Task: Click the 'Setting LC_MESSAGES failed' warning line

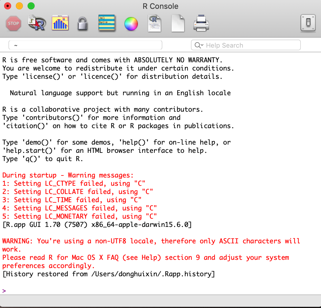Action: point(80,208)
